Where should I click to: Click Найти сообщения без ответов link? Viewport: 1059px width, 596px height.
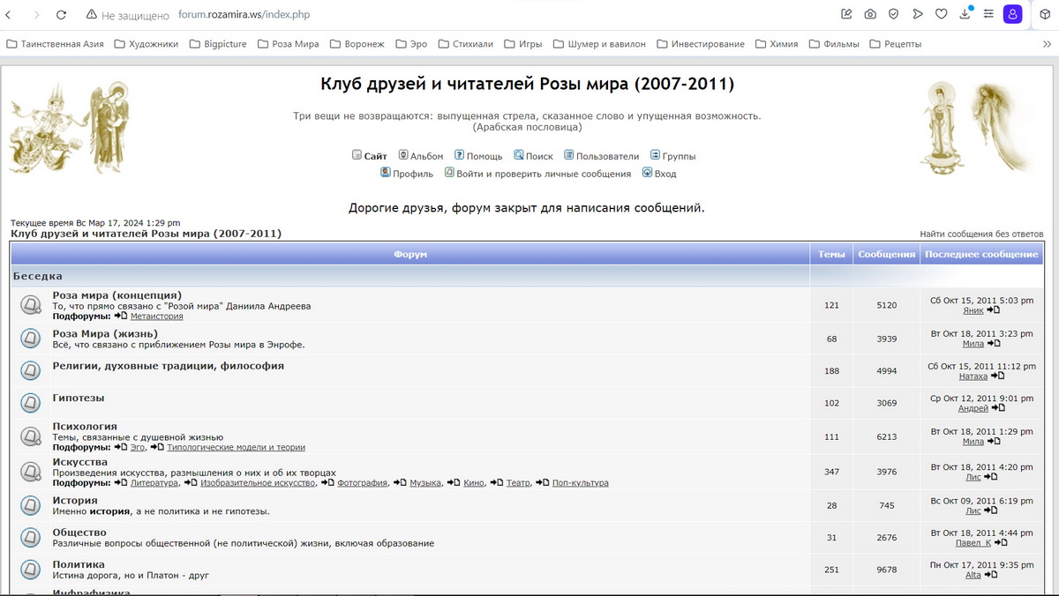981,234
